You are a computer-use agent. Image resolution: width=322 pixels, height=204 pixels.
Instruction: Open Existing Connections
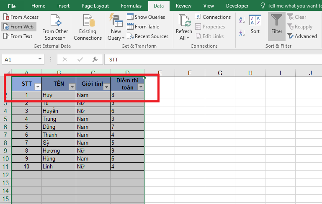click(x=88, y=28)
